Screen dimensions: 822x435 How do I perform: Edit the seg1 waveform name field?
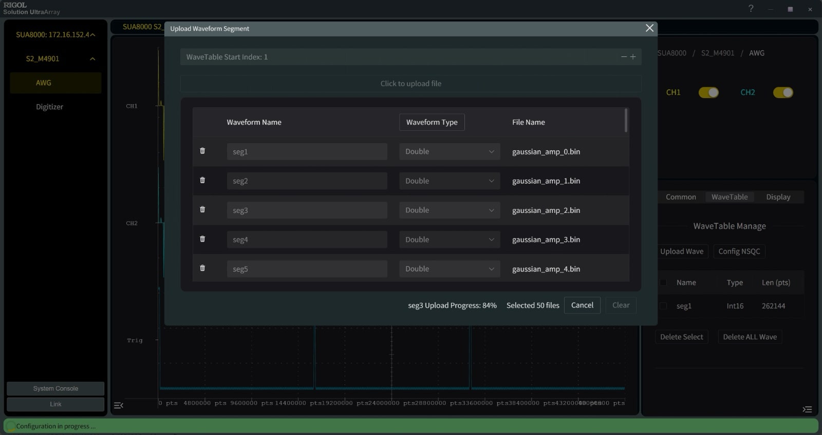307,151
